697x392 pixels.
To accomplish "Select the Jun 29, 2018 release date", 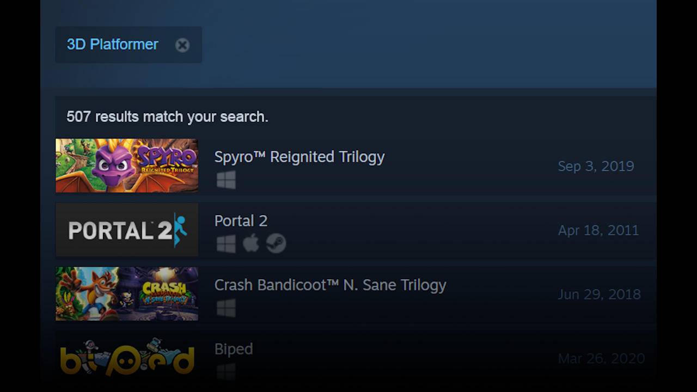I will point(599,295).
